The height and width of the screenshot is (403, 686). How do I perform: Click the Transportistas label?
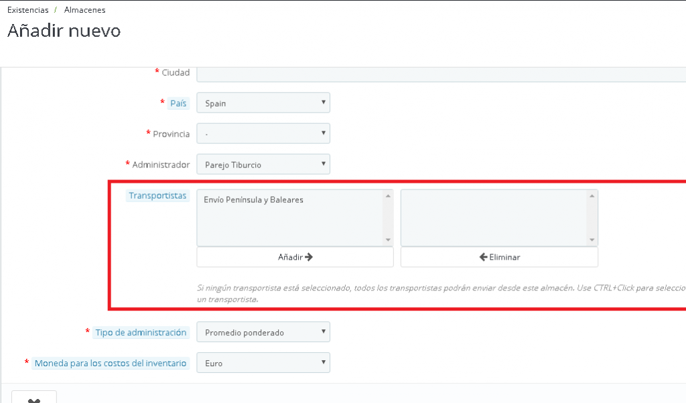(x=157, y=196)
